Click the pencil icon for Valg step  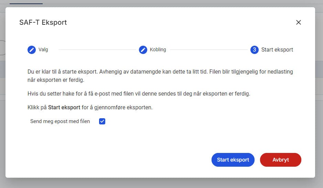(32, 50)
